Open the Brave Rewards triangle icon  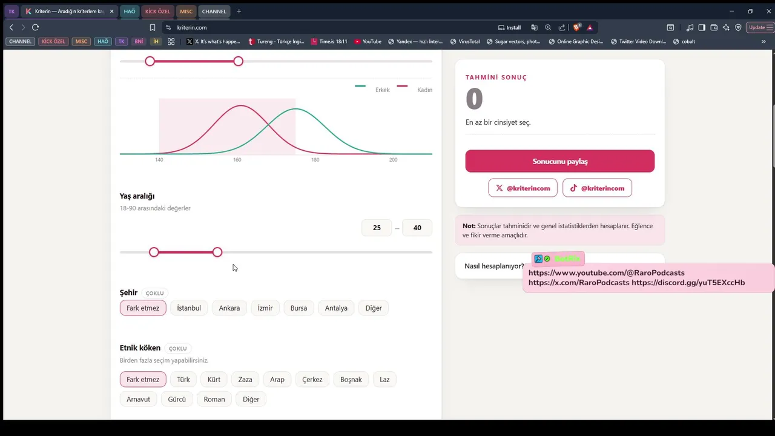[590, 27]
